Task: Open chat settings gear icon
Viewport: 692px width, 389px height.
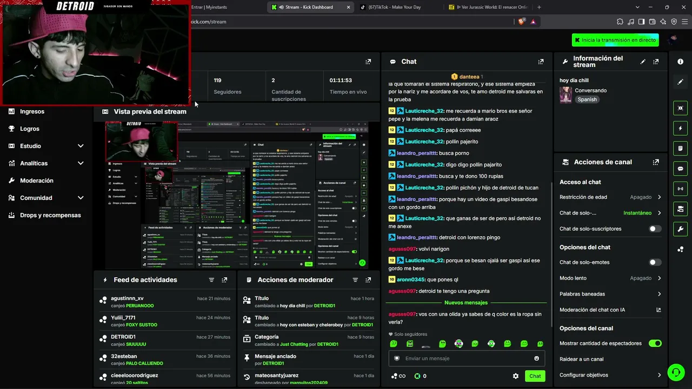Action: tap(516, 376)
